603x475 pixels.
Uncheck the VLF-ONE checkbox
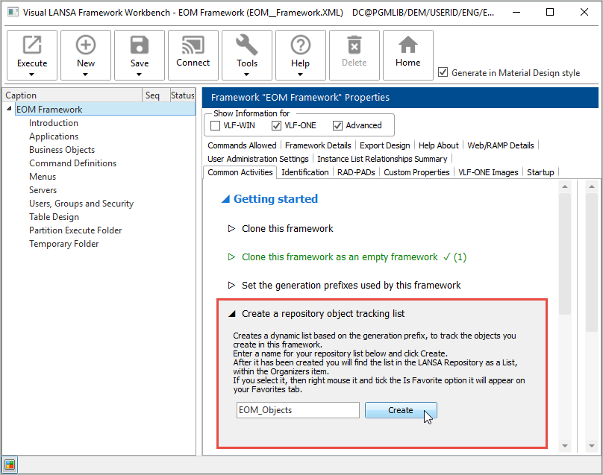tap(276, 126)
